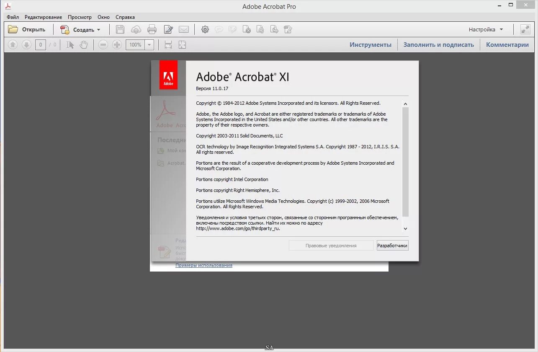
Task: Click the red Adobe logo
Action: [168, 75]
